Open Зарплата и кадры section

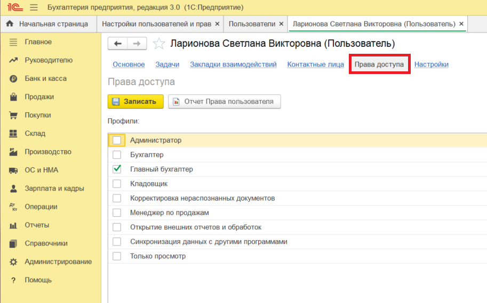(54, 189)
